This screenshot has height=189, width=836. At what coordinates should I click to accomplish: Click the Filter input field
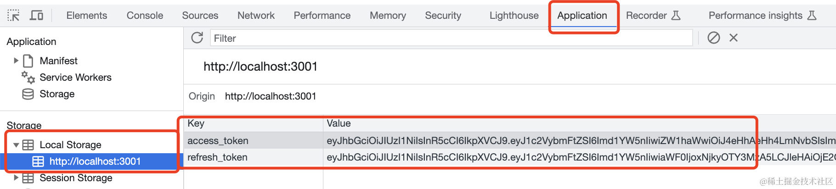coord(450,38)
